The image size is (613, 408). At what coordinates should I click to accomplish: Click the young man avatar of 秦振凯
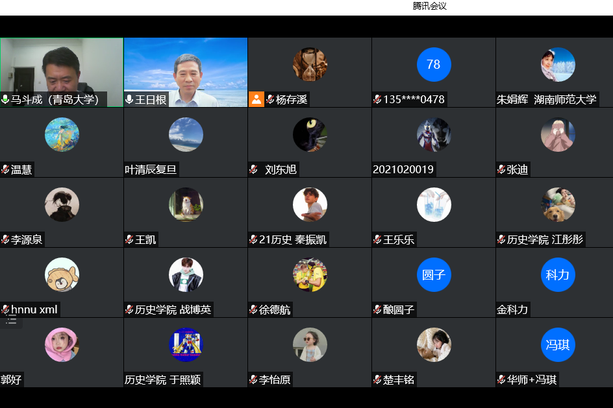[x=310, y=204]
